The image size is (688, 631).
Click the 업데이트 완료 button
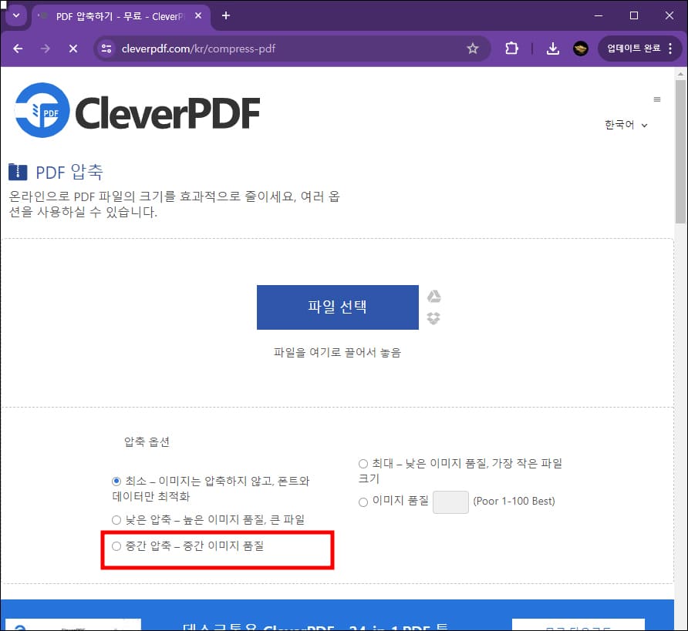[x=633, y=49]
